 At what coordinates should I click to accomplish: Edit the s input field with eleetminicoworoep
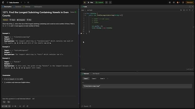[137, 86]
